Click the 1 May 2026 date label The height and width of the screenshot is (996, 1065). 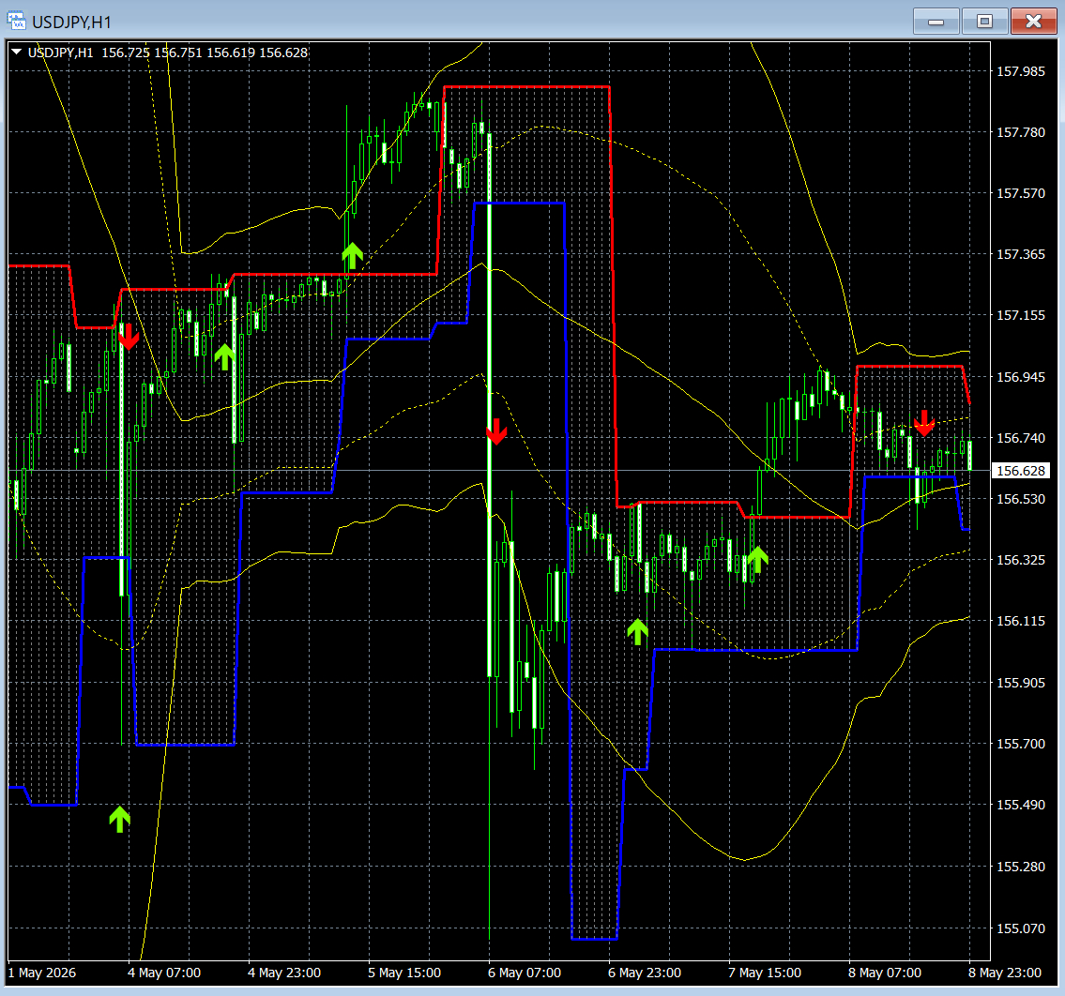pos(42,973)
